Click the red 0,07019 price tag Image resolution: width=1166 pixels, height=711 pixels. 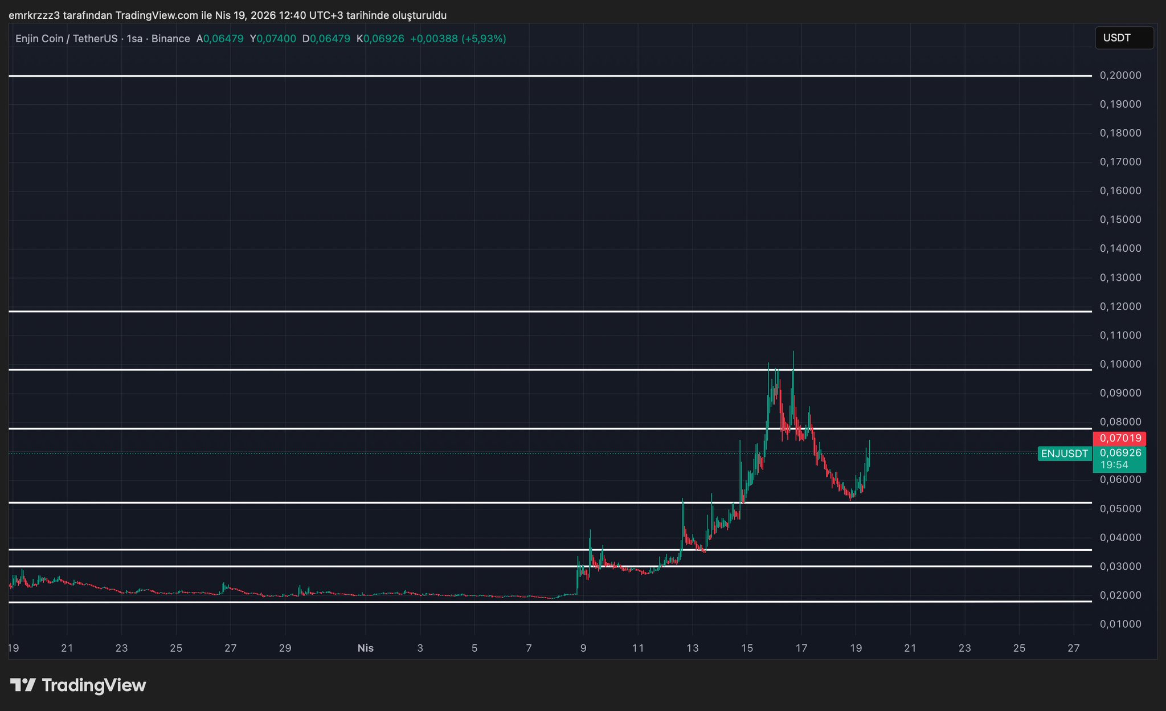click(1119, 438)
